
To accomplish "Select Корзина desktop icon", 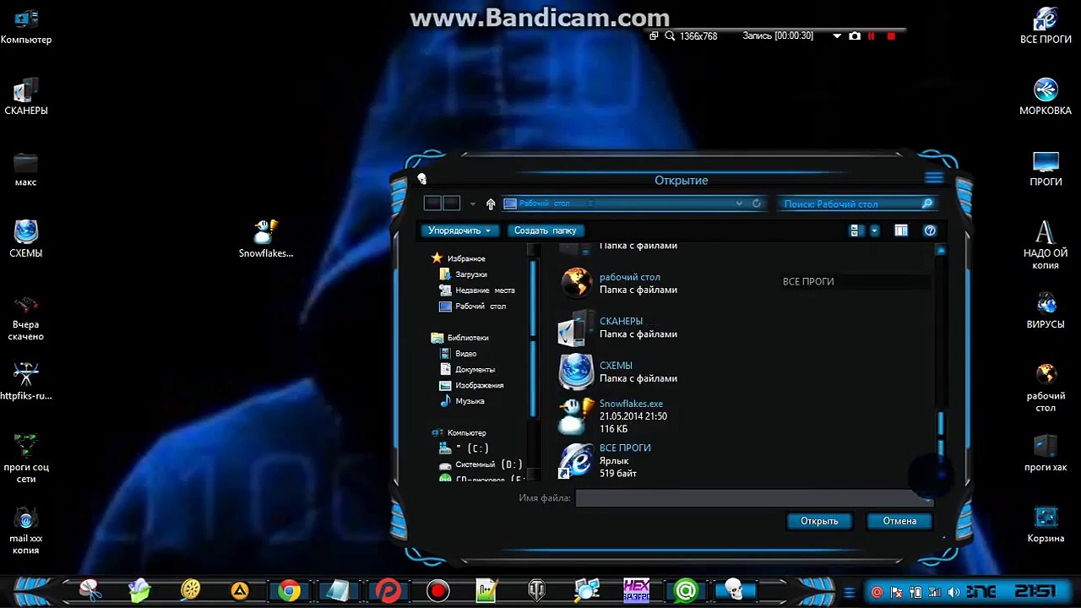I will click(x=1046, y=524).
